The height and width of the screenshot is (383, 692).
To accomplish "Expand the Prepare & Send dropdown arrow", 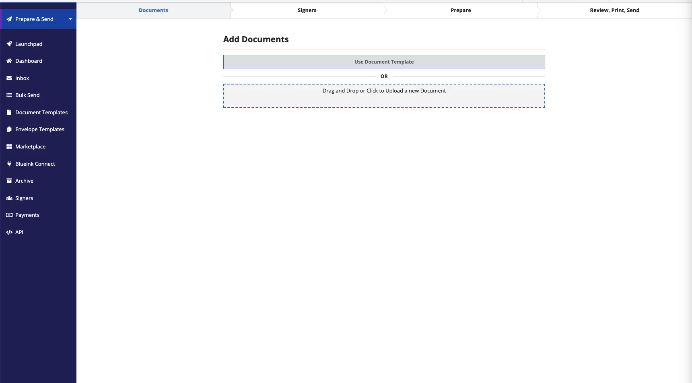I will pos(70,19).
